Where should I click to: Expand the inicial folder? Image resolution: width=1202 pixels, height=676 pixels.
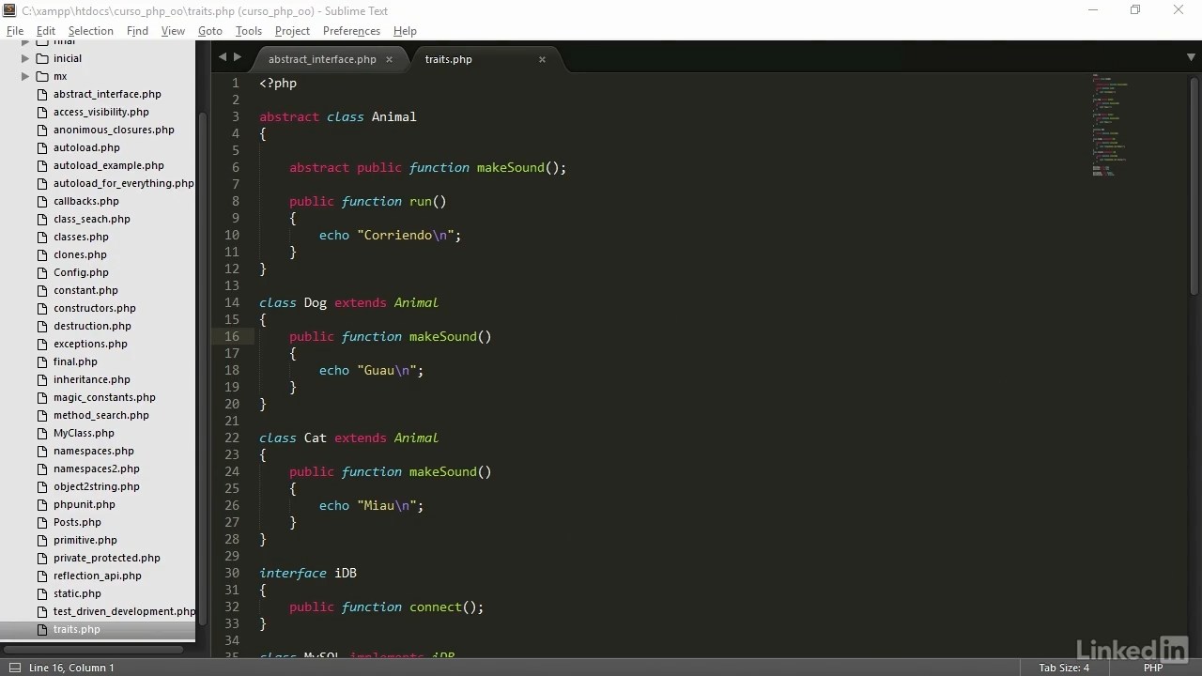25,58
